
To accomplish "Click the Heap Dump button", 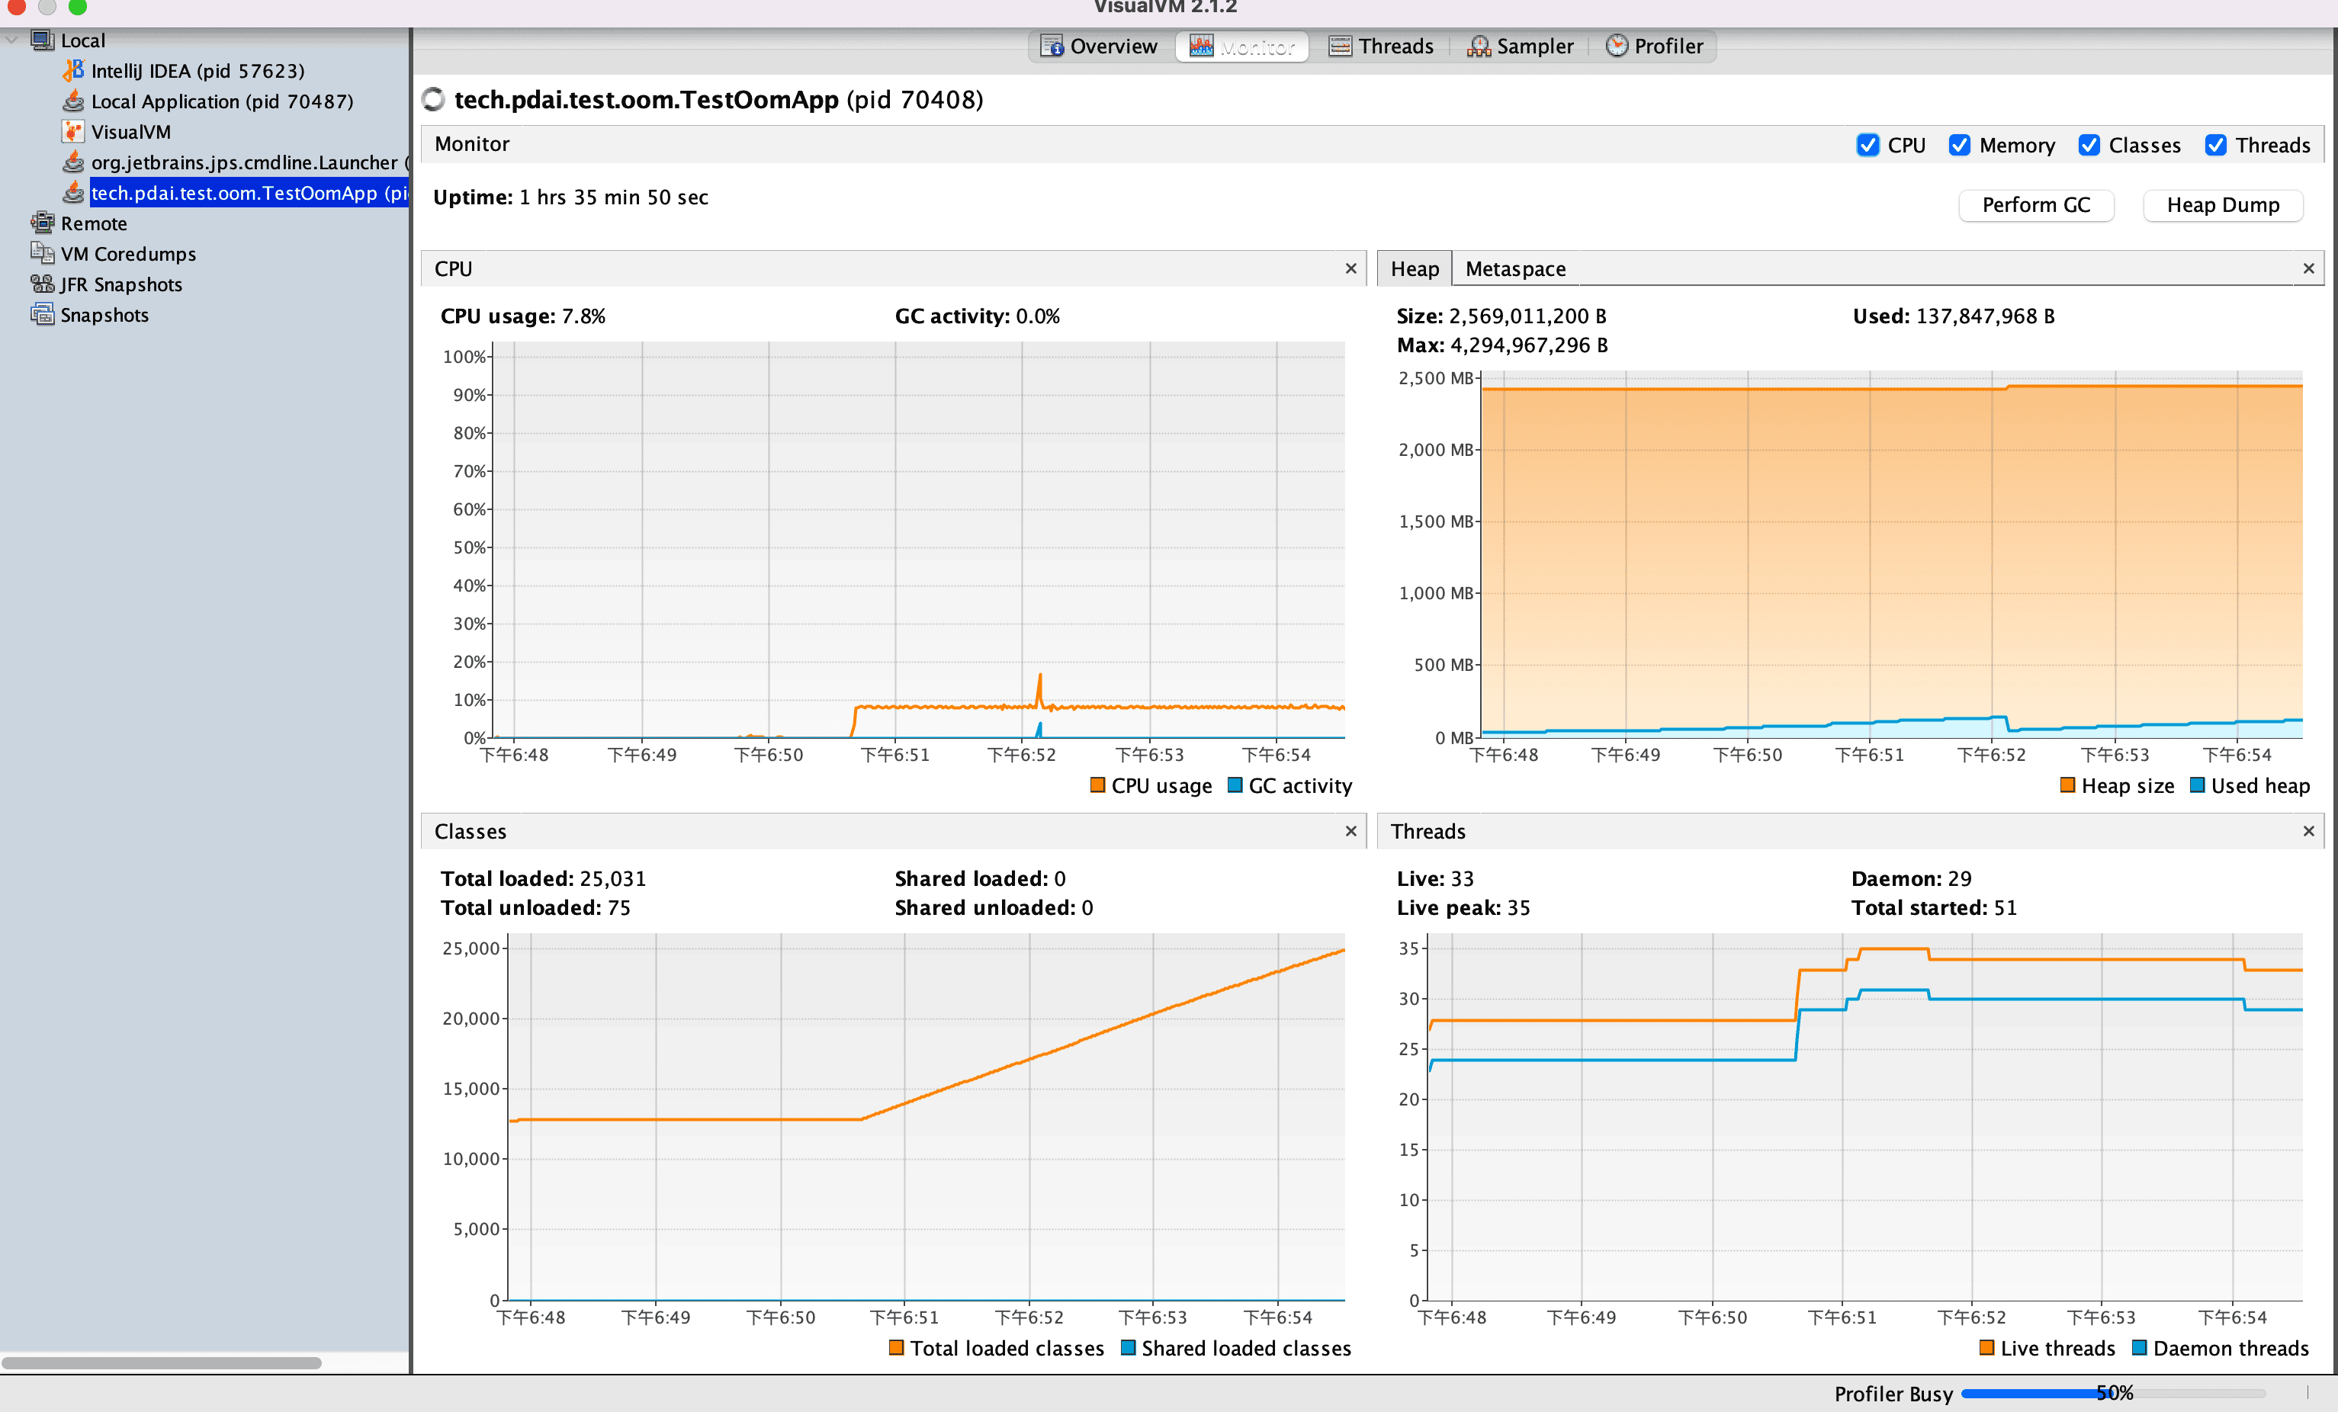I will click(2221, 205).
